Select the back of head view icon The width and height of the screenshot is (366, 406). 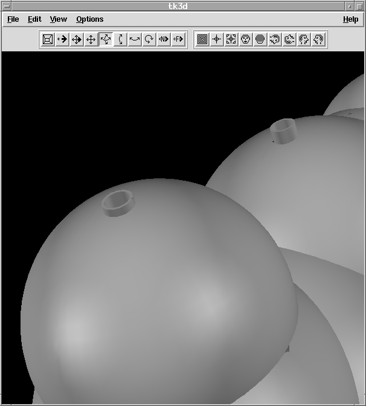(x=260, y=39)
